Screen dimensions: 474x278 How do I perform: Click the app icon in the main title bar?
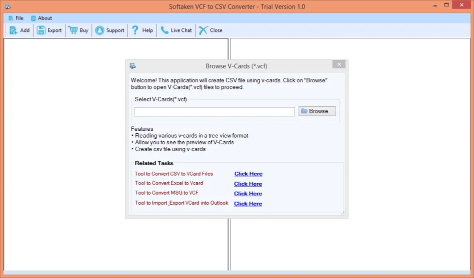(x=7, y=6)
